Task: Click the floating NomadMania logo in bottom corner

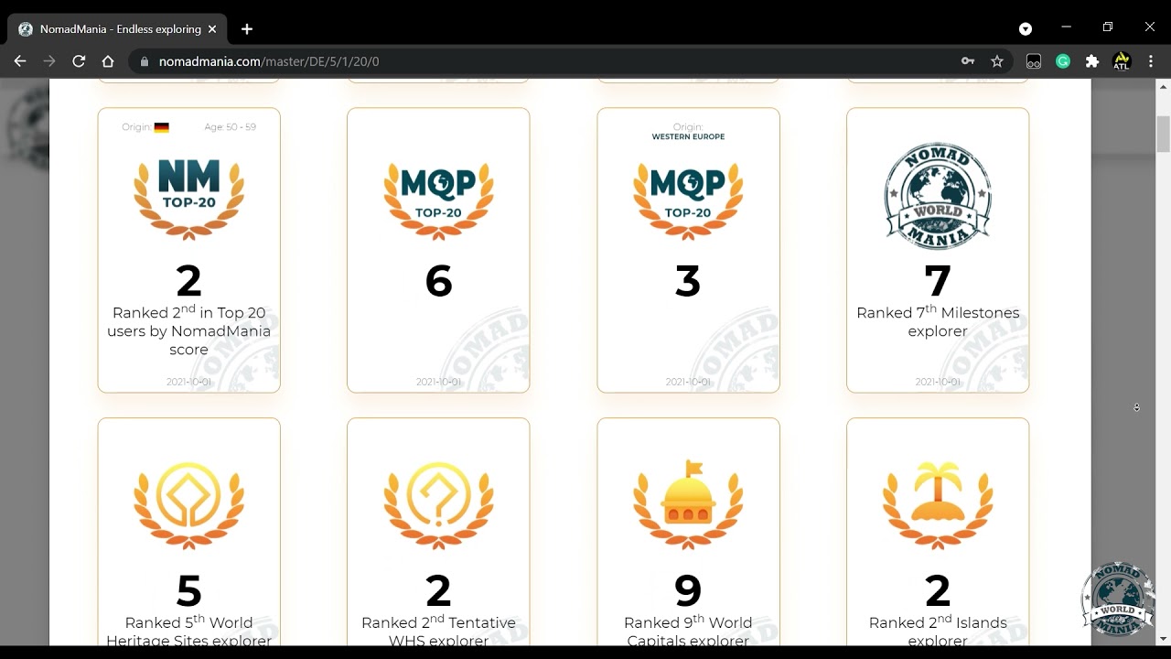Action: [x=1117, y=600]
